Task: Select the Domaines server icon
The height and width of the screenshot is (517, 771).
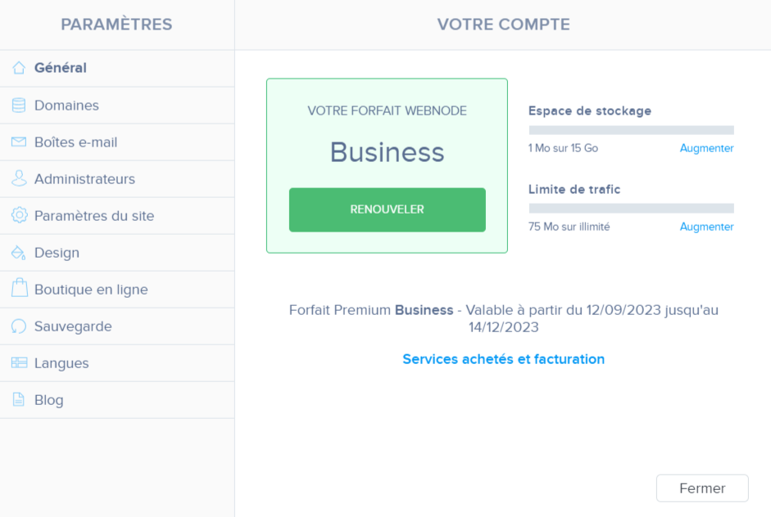Action: (18, 105)
